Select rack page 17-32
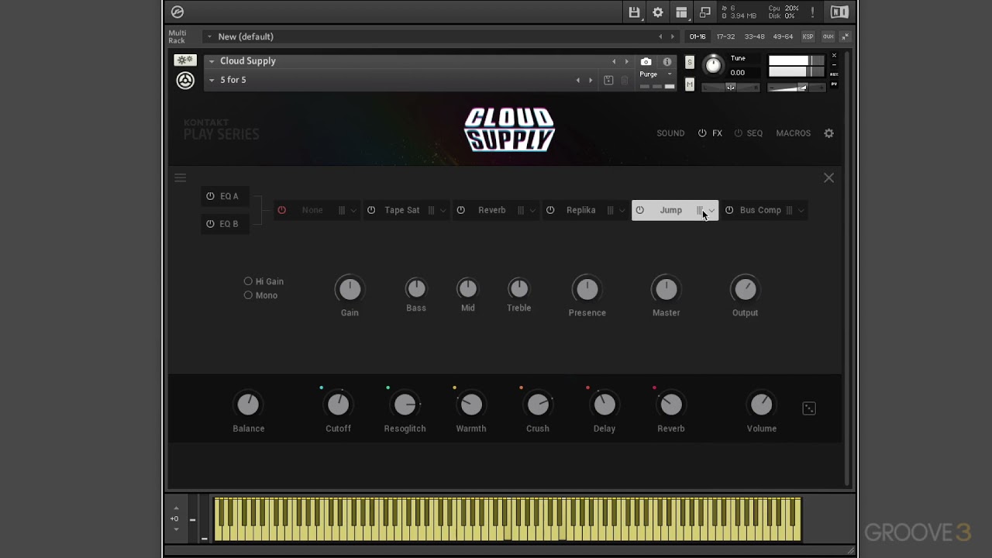Screen dimensions: 992x558 (x=725, y=36)
